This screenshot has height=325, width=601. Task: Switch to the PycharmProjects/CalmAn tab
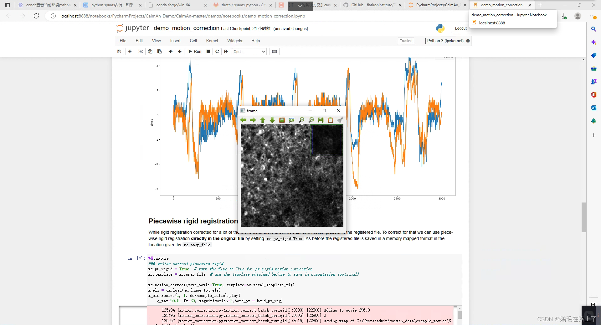(437, 5)
